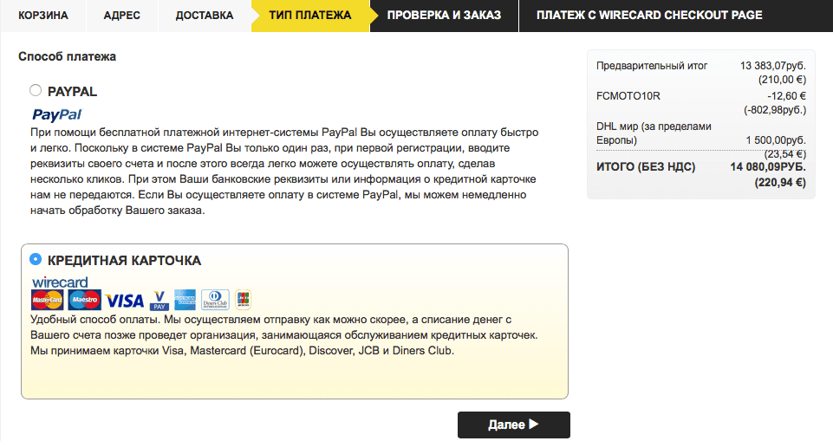
Task: Open the Адрес checkout step
Action: point(122,16)
